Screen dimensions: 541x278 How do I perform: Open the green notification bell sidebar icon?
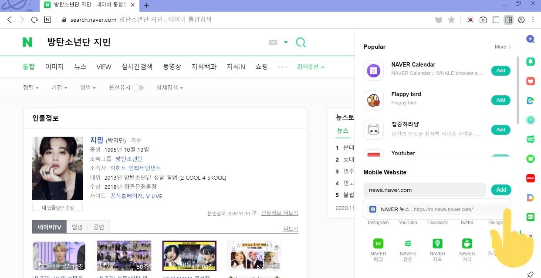click(x=530, y=62)
